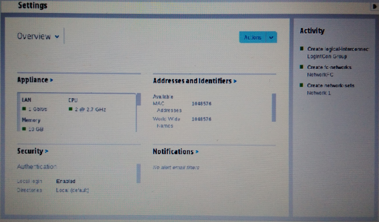
Task: Select green status icon of Create logical-interconnect activity
Action: [302, 49]
